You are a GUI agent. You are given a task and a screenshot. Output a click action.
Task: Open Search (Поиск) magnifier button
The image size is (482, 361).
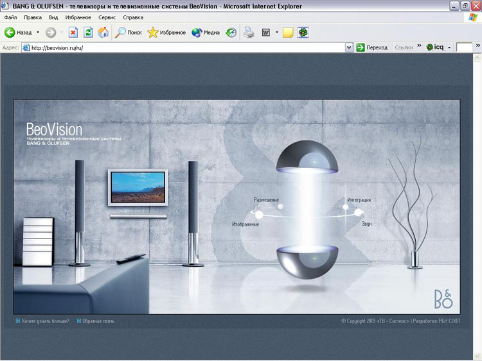129,32
